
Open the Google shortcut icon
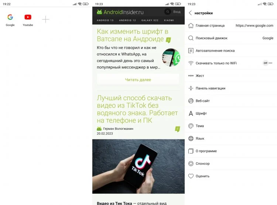(x=10, y=17)
